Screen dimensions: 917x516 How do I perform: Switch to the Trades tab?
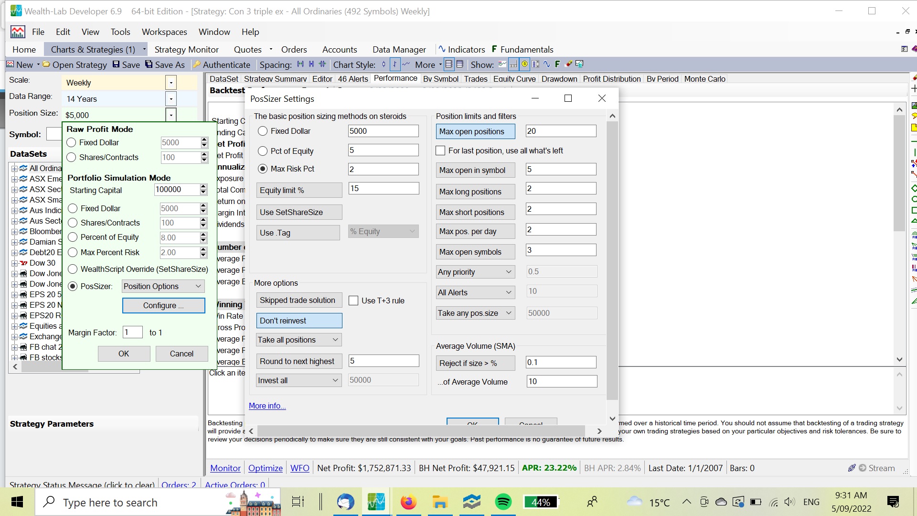[476, 79]
